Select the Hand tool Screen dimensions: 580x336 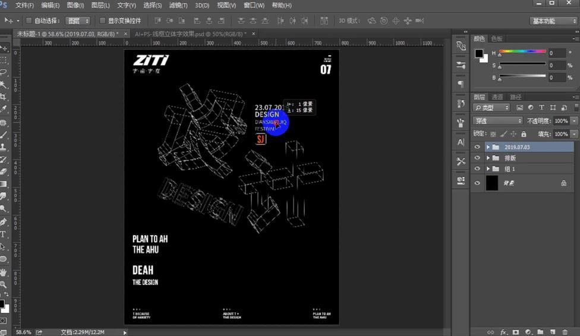tap(4, 272)
